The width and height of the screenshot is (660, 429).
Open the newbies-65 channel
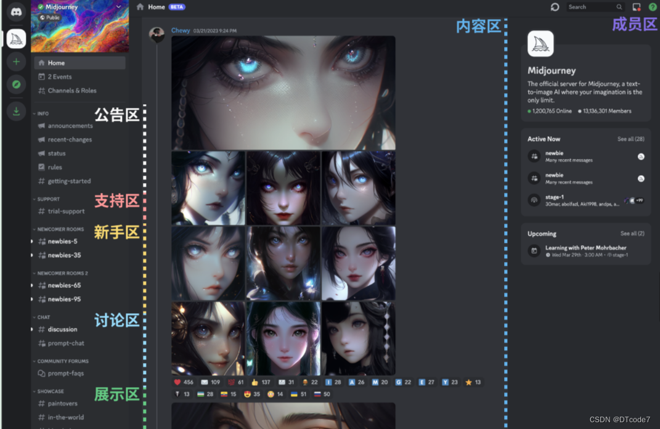point(59,285)
